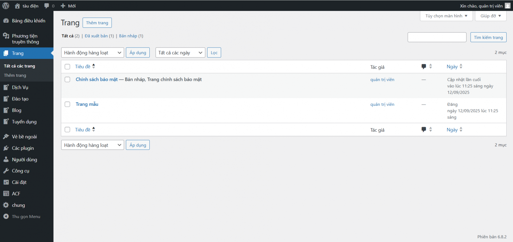Toggle select-all checkbox in header row

67,67
